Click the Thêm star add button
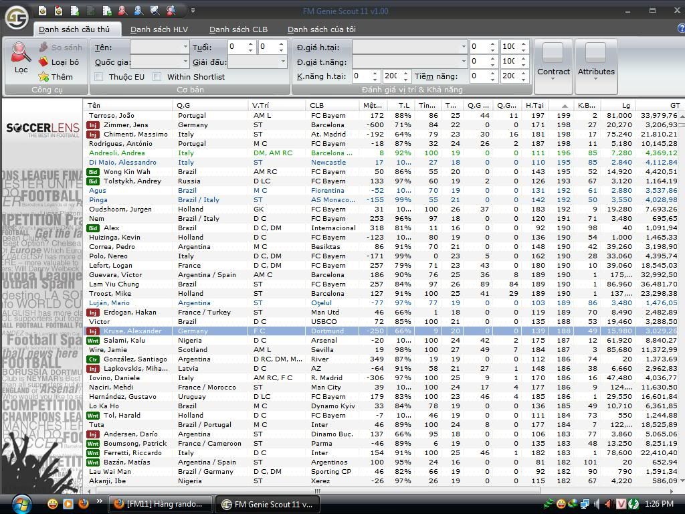The height and width of the screenshot is (514, 685). [x=56, y=77]
